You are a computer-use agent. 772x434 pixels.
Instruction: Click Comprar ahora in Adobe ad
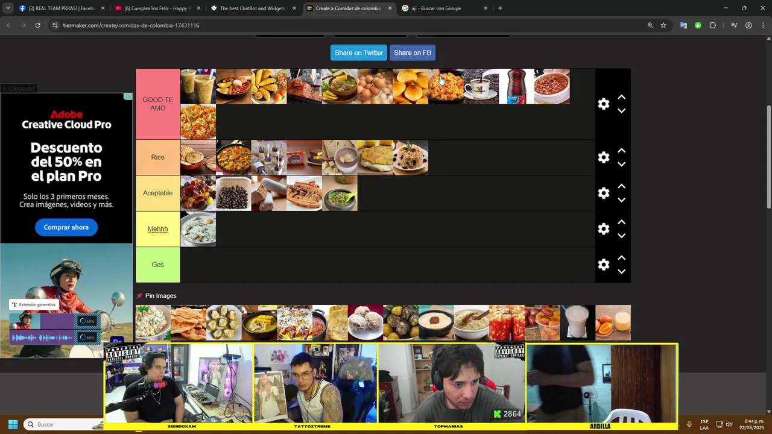pyautogui.click(x=66, y=227)
